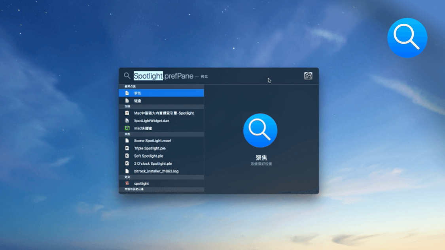Select the Soft Spotlight.ple result
Image resolution: width=445 pixels, height=250 pixels.
(x=148, y=156)
